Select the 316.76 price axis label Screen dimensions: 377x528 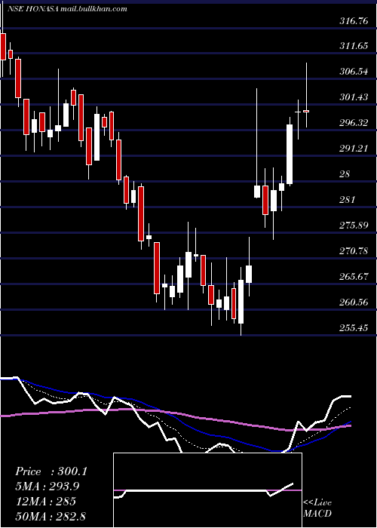pyautogui.click(x=354, y=21)
